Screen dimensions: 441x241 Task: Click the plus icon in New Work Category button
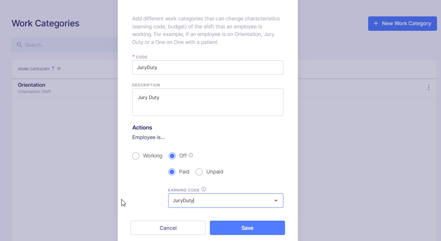(375, 24)
